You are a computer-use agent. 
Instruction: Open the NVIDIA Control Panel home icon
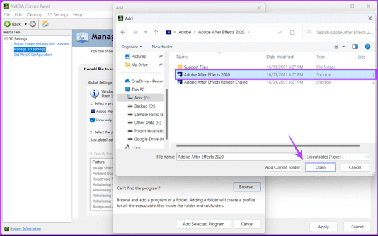click(45, 24)
